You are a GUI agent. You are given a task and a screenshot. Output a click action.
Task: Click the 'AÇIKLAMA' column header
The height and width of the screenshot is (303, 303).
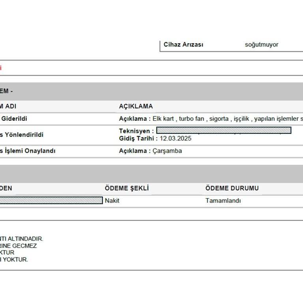click(136, 106)
